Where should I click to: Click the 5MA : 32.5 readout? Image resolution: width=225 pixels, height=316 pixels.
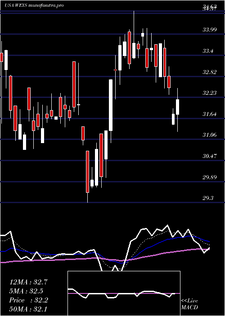[x=27, y=291]
